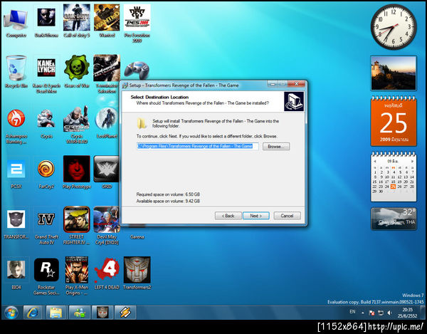Open Ashampoo Burning shortcut
This screenshot has width=427, height=334.
click(16, 127)
